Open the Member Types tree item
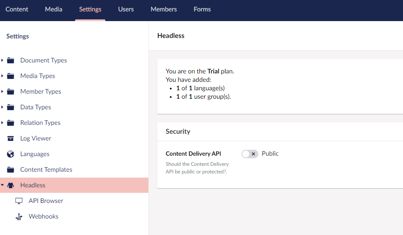 40,92
